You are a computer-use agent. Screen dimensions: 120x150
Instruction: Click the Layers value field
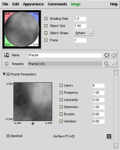coord(98,85)
